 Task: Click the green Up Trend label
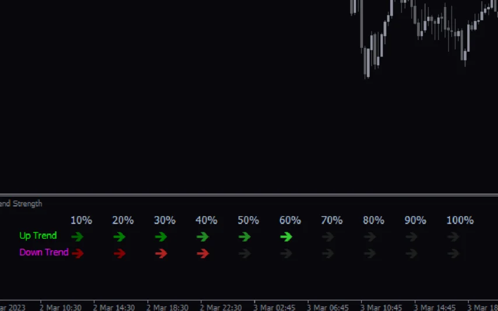(x=38, y=236)
